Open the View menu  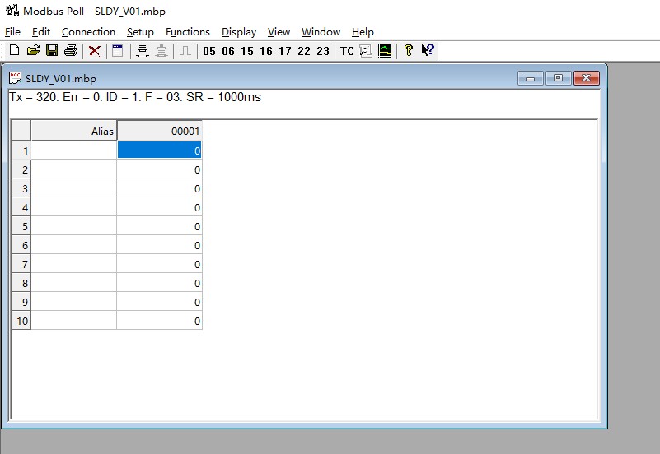(279, 32)
